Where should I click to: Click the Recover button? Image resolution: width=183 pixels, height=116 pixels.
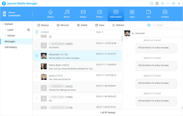point(63,25)
